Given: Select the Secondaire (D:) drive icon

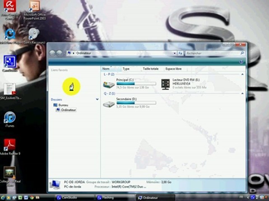Looking at the screenshot, I should (x=109, y=104).
